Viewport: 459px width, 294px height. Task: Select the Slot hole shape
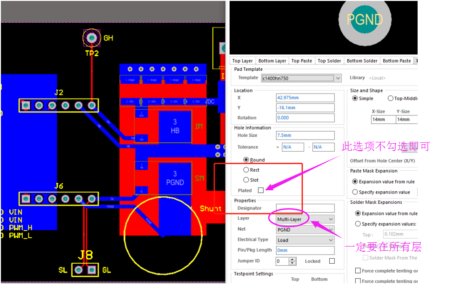(x=246, y=180)
